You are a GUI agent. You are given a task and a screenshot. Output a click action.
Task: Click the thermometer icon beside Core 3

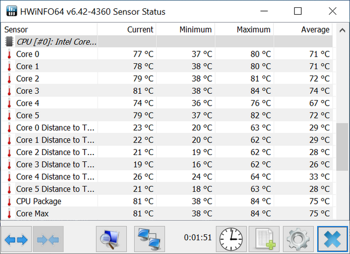tap(9, 91)
